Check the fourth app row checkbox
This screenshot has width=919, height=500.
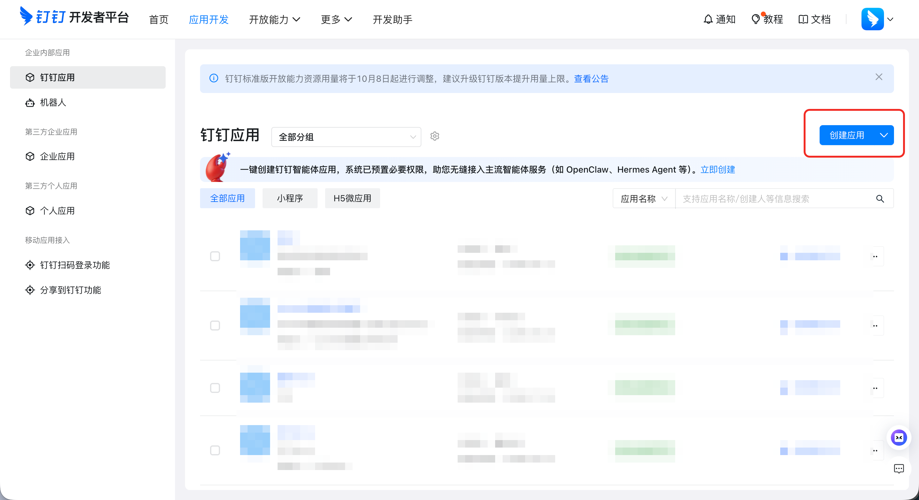point(215,450)
